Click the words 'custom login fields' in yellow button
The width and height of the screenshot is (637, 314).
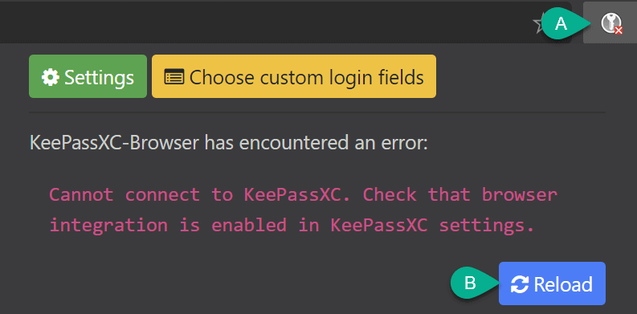(x=342, y=77)
